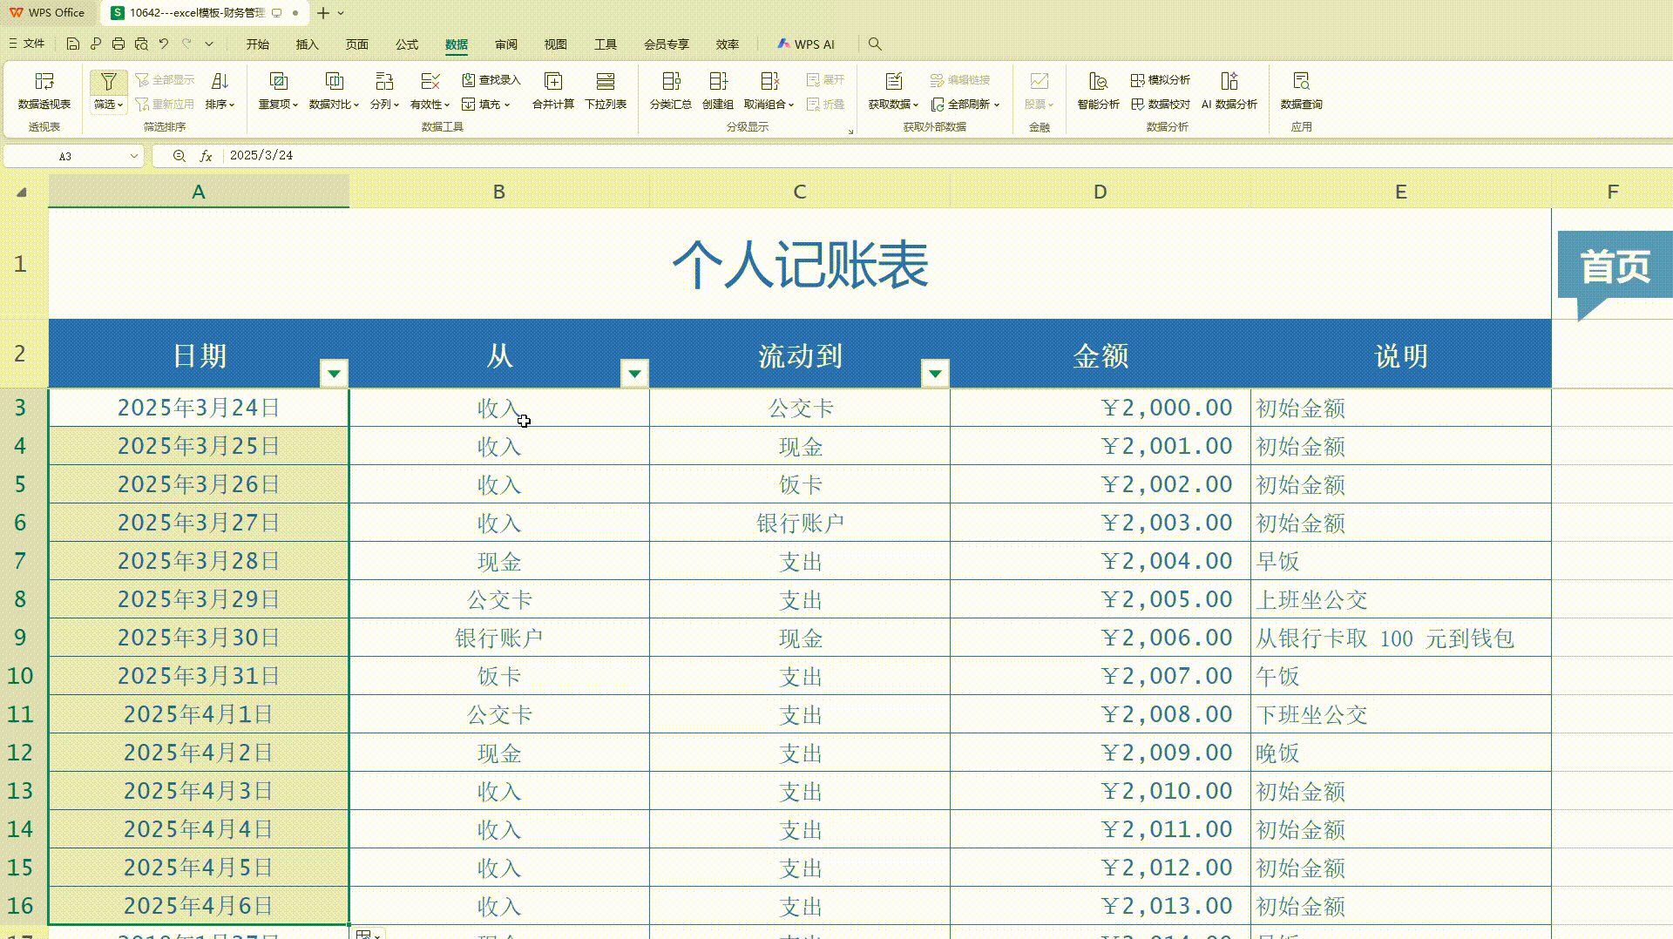The width and height of the screenshot is (1673, 939).
Task: Select the 上班坐公交 description cell
Action: (x=1401, y=599)
